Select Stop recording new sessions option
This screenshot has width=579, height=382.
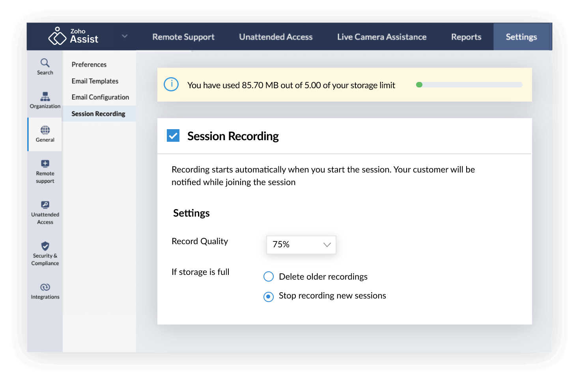click(x=269, y=296)
